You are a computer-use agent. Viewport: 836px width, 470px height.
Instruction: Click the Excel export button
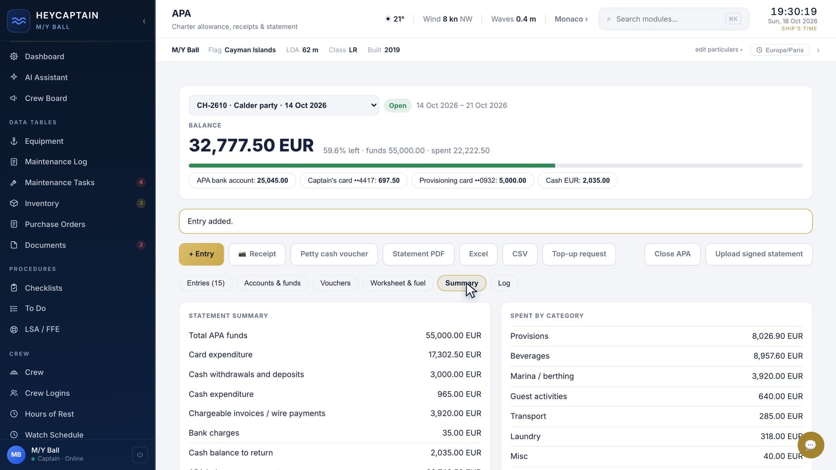(x=479, y=254)
